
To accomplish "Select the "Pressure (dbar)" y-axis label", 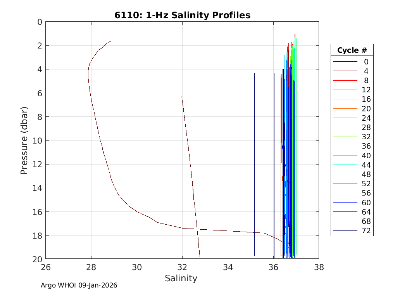I will (24, 140).
